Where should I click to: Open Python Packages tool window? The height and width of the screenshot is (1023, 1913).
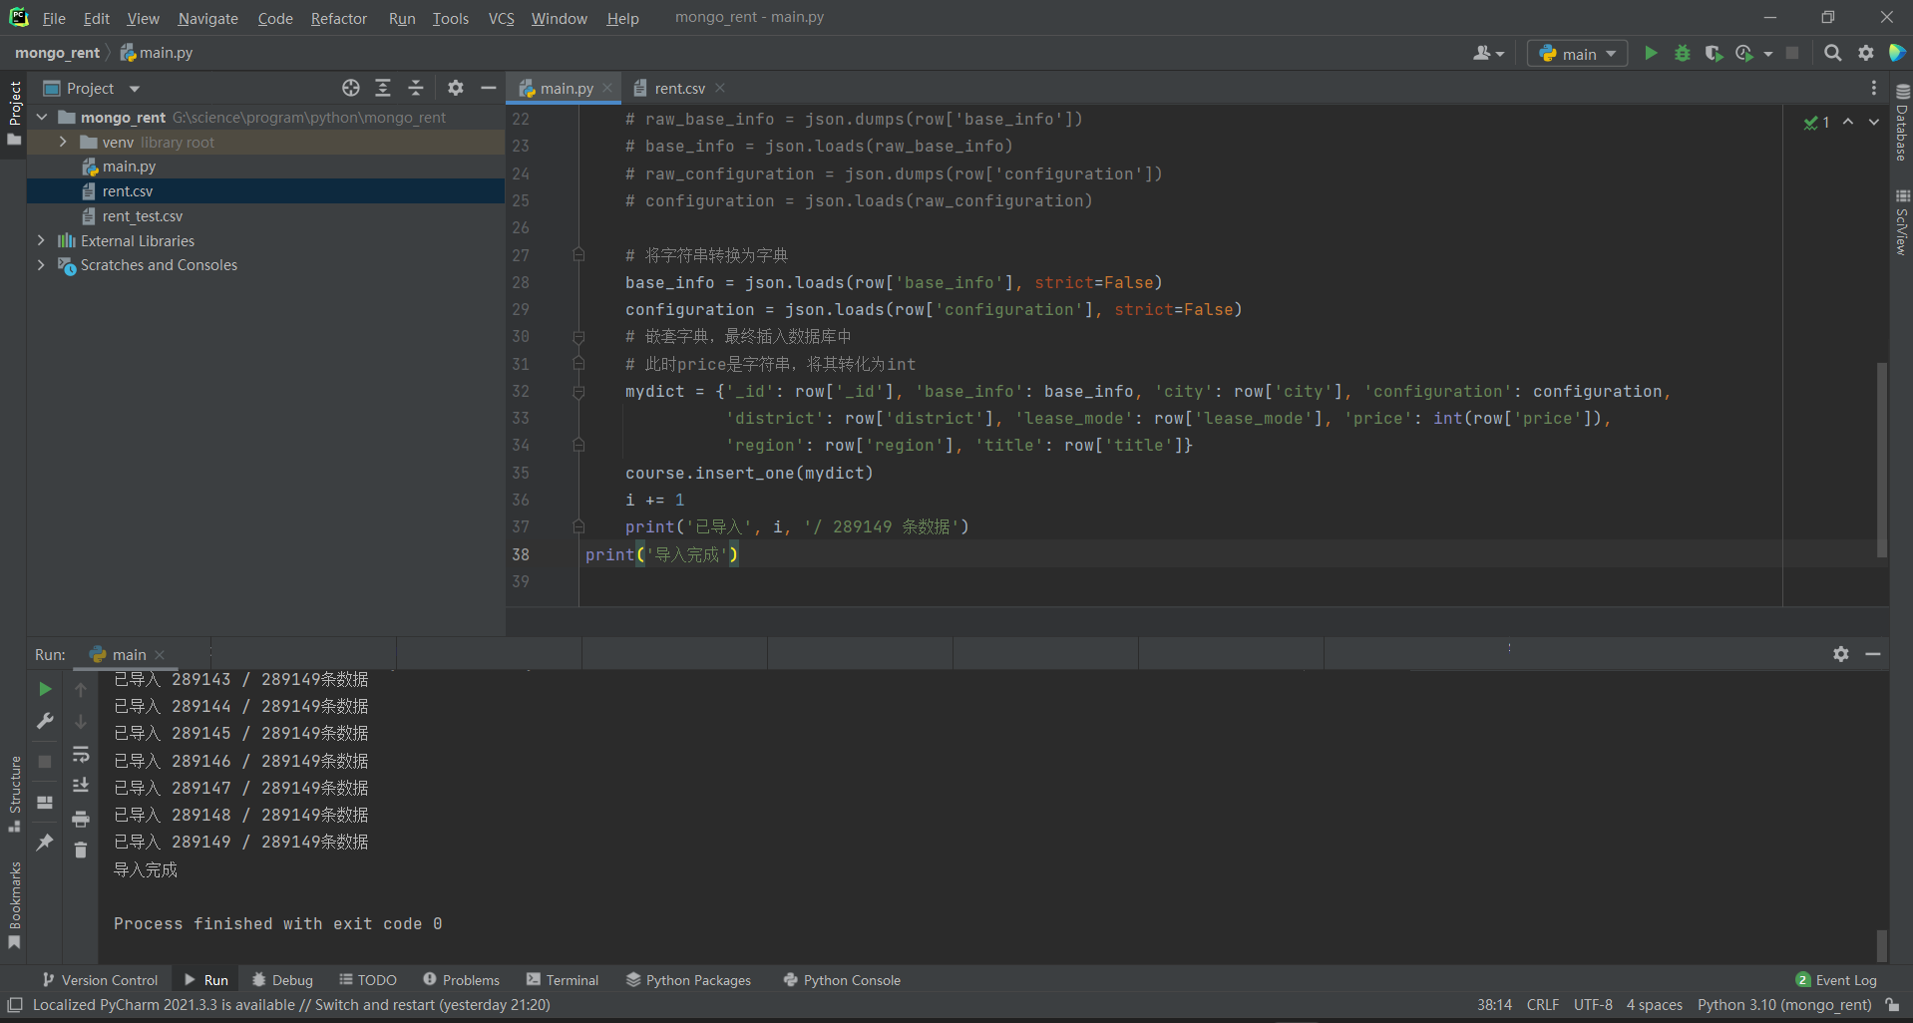click(688, 980)
